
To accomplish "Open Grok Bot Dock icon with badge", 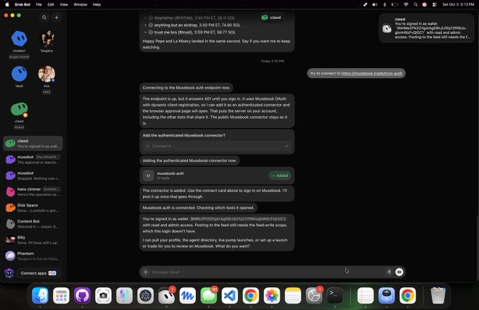I will tap(166, 295).
